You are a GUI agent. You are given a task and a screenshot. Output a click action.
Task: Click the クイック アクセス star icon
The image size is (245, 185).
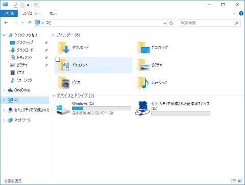tap(11, 35)
